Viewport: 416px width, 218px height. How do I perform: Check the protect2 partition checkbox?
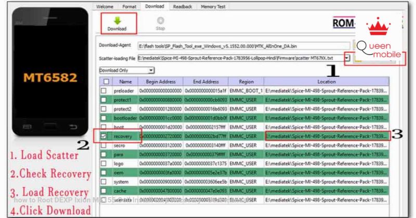click(103, 109)
